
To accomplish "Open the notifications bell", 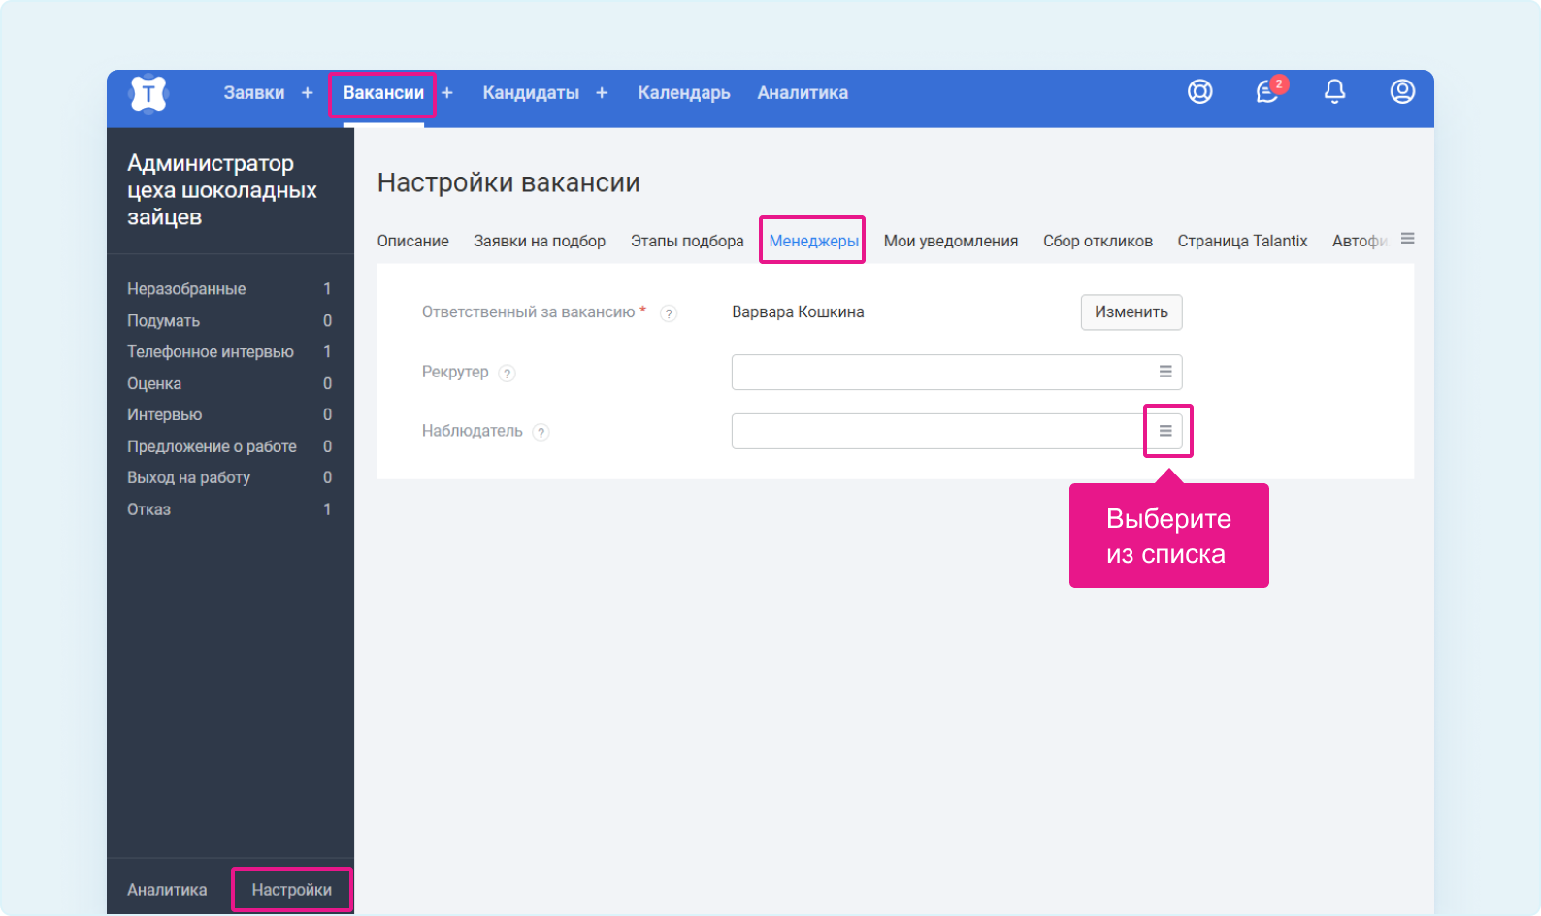I will (1334, 92).
